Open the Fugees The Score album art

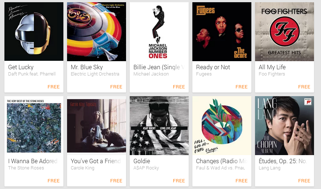(x=222, y=32)
